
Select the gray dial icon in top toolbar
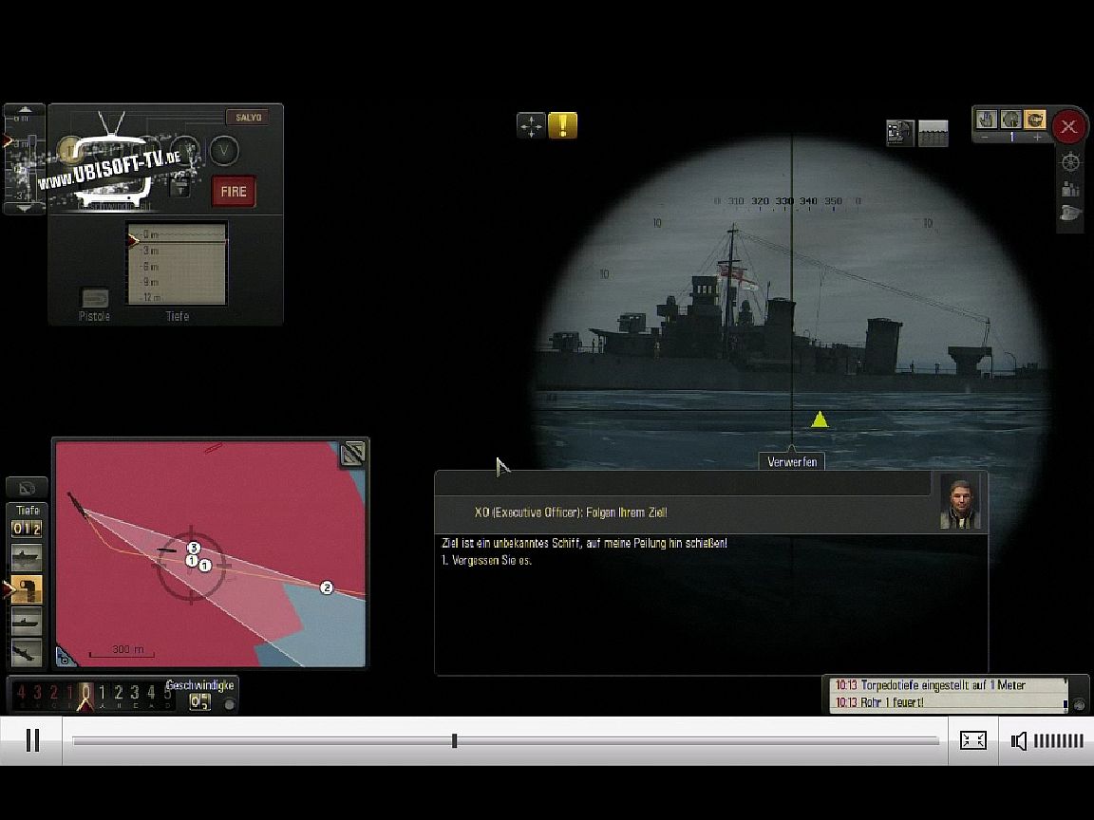pos(1010,120)
